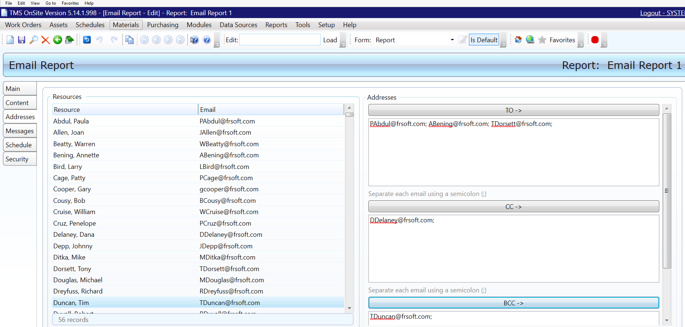Open the Schedules menu
Image resolution: width=685 pixels, height=327 pixels.
coord(90,25)
